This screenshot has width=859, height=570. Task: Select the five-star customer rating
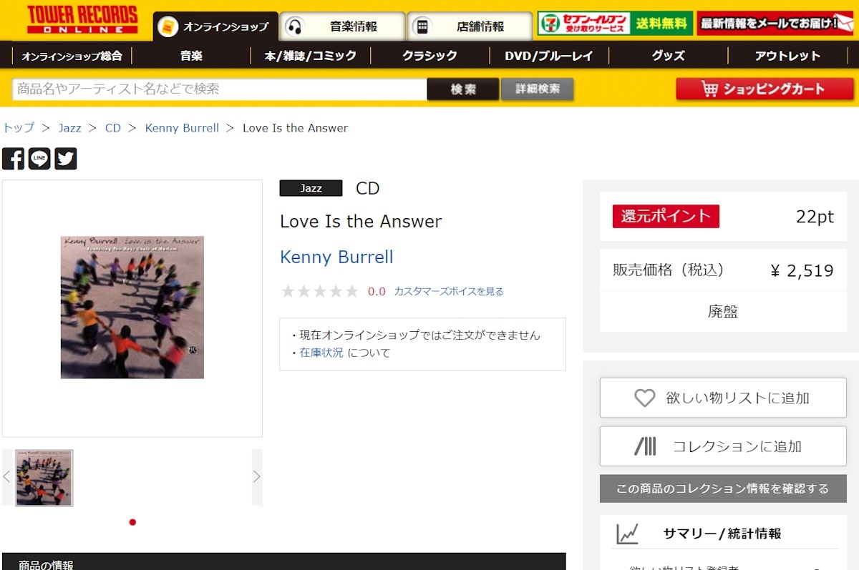[x=320, y=291]
